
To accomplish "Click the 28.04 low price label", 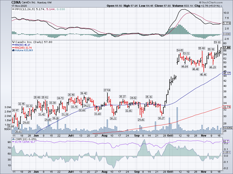I will 11,126.
